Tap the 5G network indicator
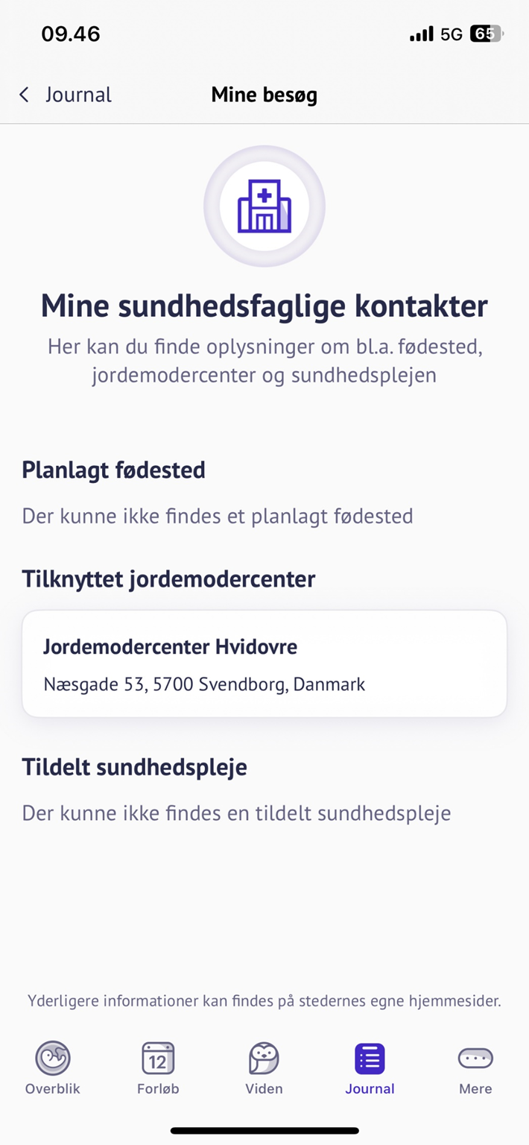529x1145 pixels. [453, 34]
